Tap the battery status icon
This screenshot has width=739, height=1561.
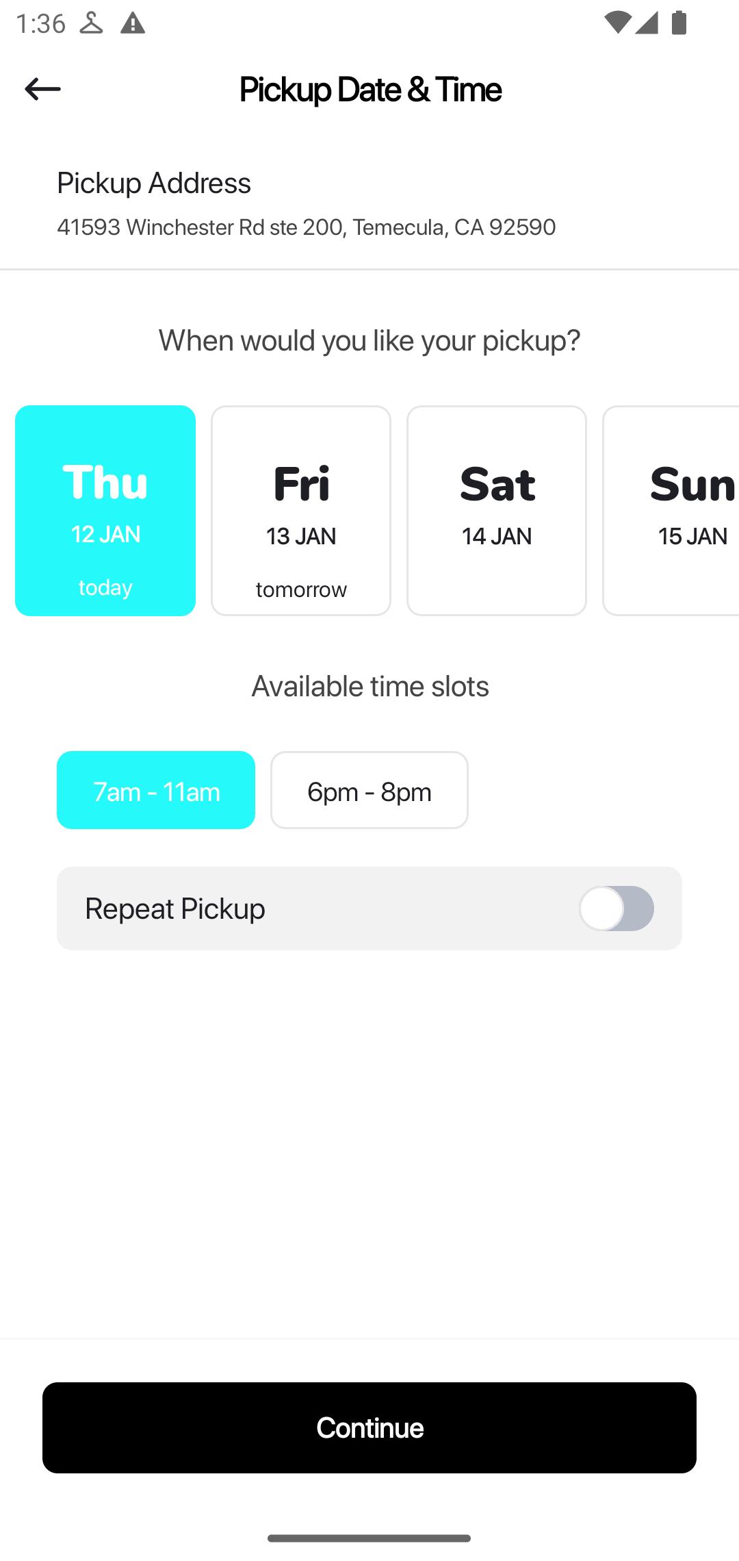click(679, 23)
